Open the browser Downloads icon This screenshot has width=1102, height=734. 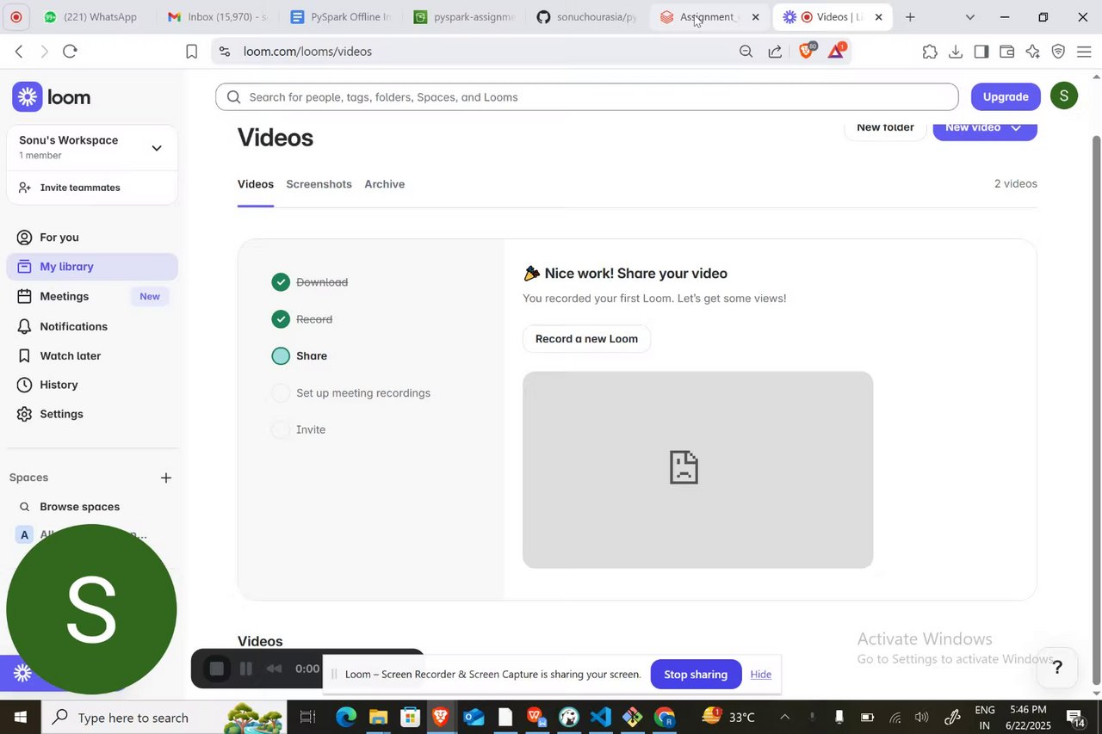pos(956,52)
